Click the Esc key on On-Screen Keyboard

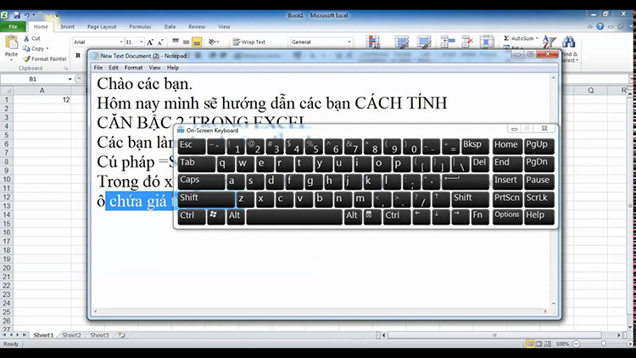[x=192, y=146]
